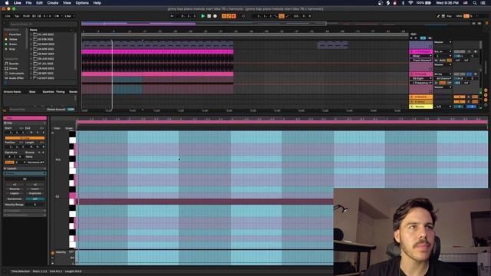Select the Yellow collection
Screen dimensions: 491x276
[13, 39]
